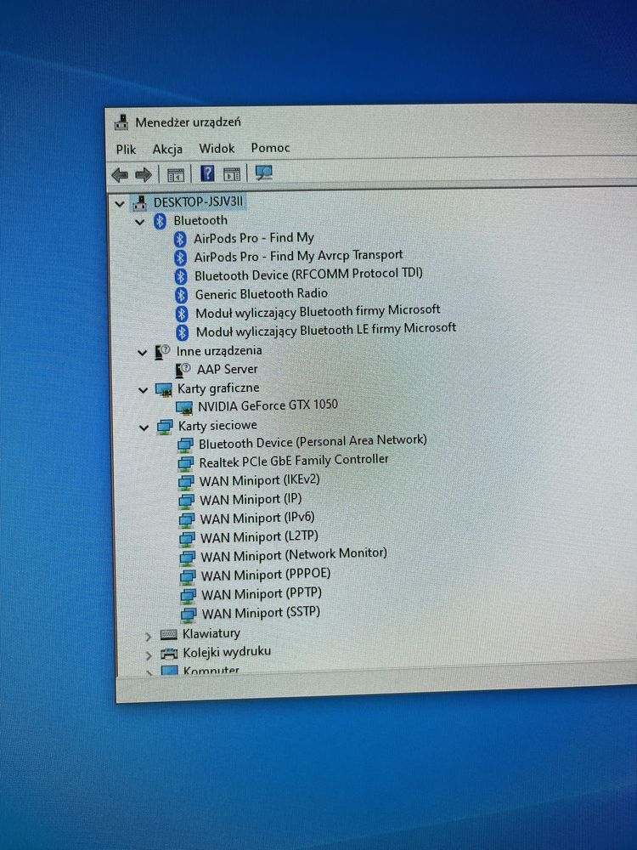Select the AAP Server device
Screen dimensions: 637x850
[228, 369]
